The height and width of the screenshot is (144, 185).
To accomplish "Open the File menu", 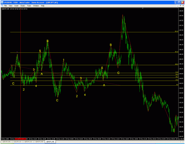I will (6, 6).
